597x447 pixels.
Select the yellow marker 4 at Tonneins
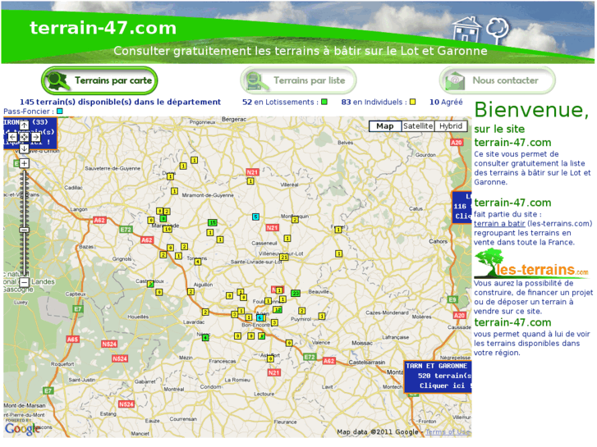click(x=198, y=262)
